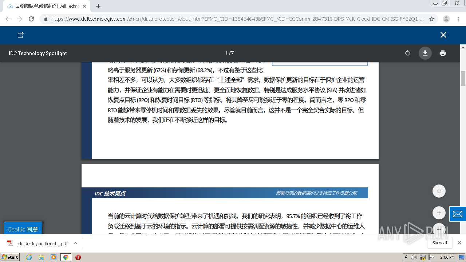
Task: Click the 部署灵活的数据保护 header text
Action: [316, 193]
